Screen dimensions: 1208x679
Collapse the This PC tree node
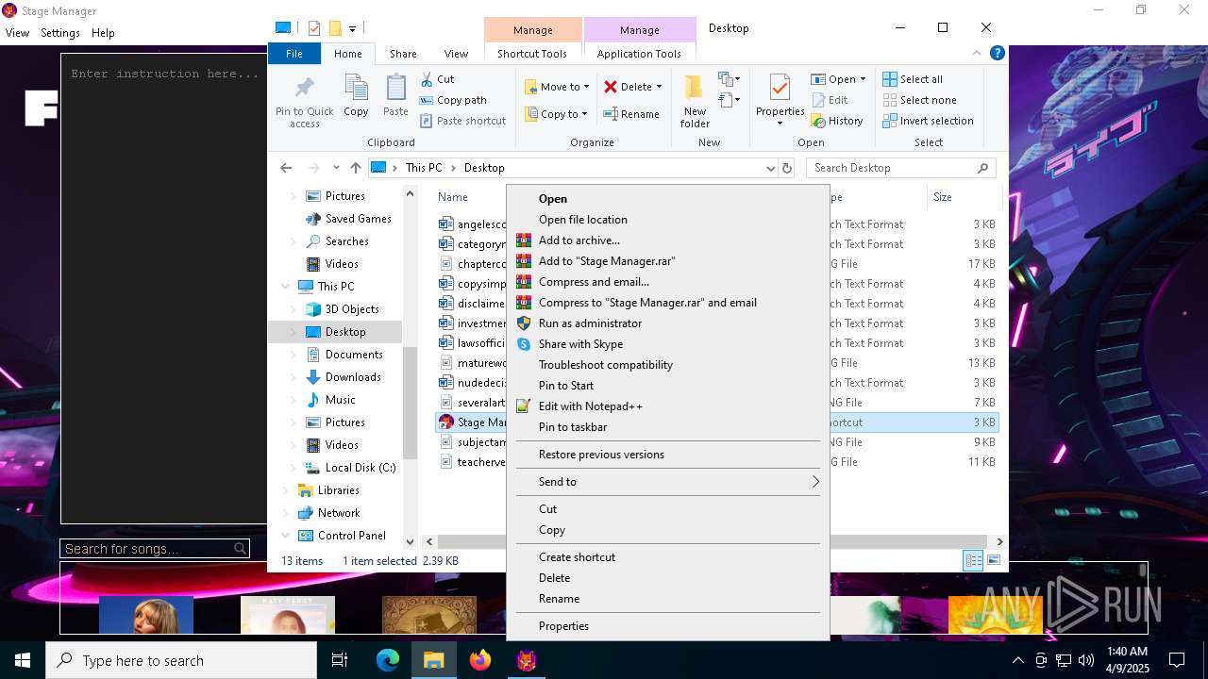click(286, 287)
